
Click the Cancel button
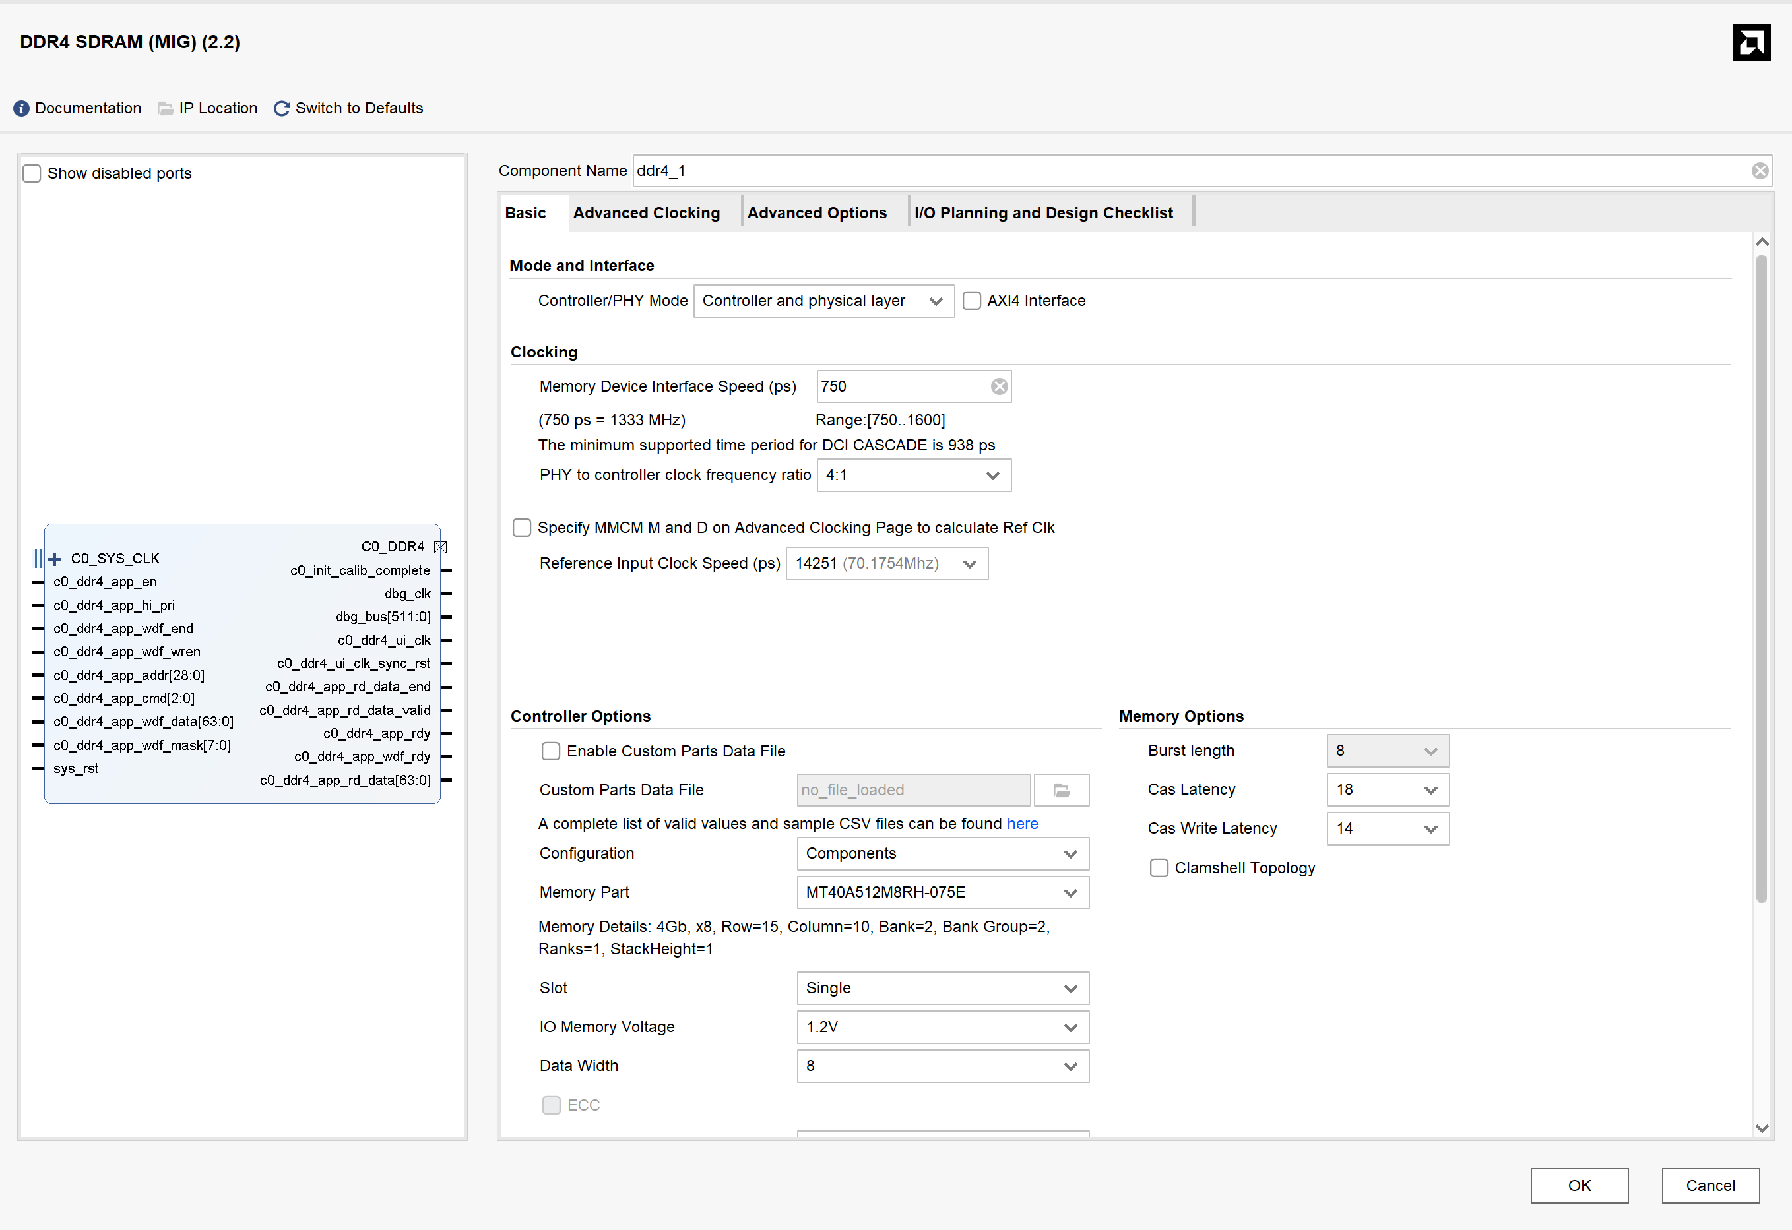1710,1186
